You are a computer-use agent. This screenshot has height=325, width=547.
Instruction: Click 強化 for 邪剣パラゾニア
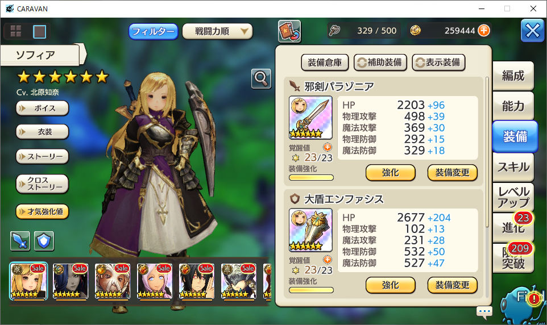[391, 173]
